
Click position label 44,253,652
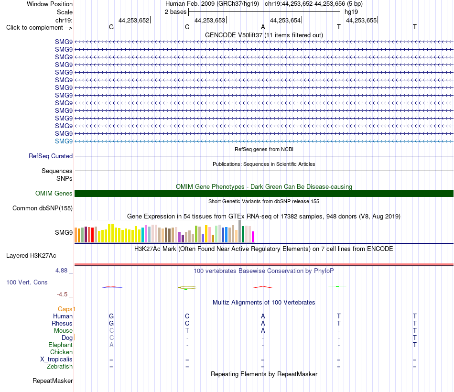[x=134, y=20]
